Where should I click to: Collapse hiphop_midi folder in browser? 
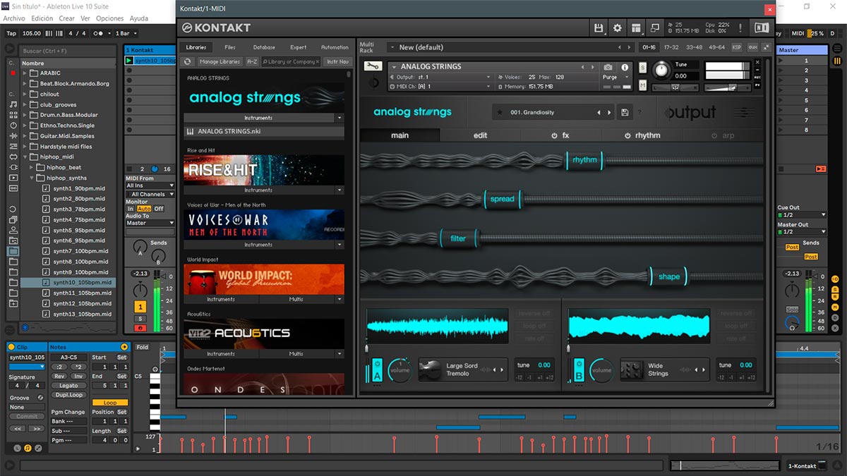25,157
